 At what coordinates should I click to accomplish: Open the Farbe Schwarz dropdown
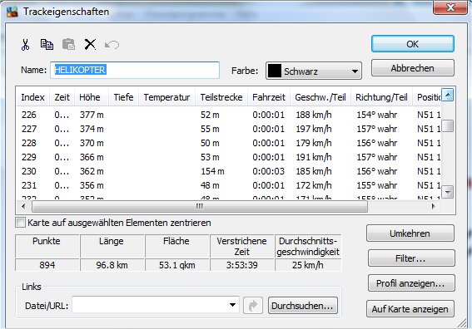pyautogui.click(x=314, y=71)
